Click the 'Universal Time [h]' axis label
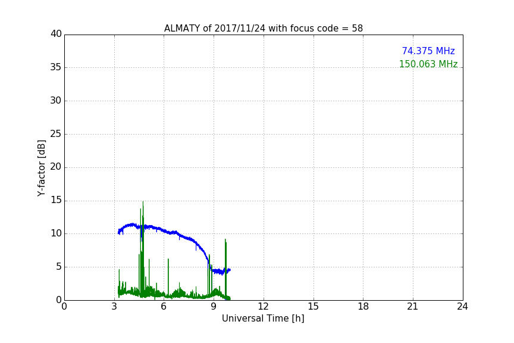The image size is (514, 343). [x=263, y=319]
